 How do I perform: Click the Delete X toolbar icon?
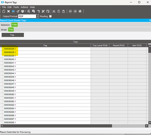click(x=8, y=11)
